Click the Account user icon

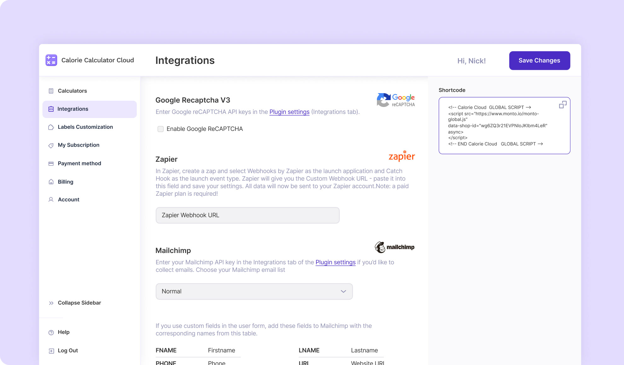coord(51,199)
